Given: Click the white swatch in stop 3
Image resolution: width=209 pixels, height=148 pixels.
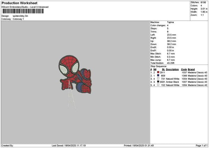Looking at the screenshot, I should click(158, 79).
